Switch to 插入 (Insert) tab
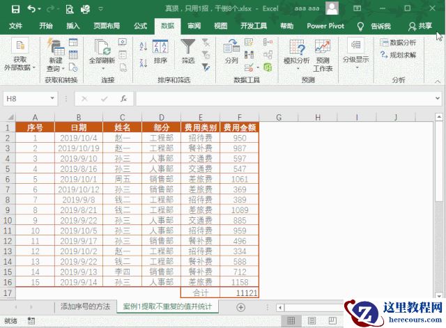 [x=72, y=26]
